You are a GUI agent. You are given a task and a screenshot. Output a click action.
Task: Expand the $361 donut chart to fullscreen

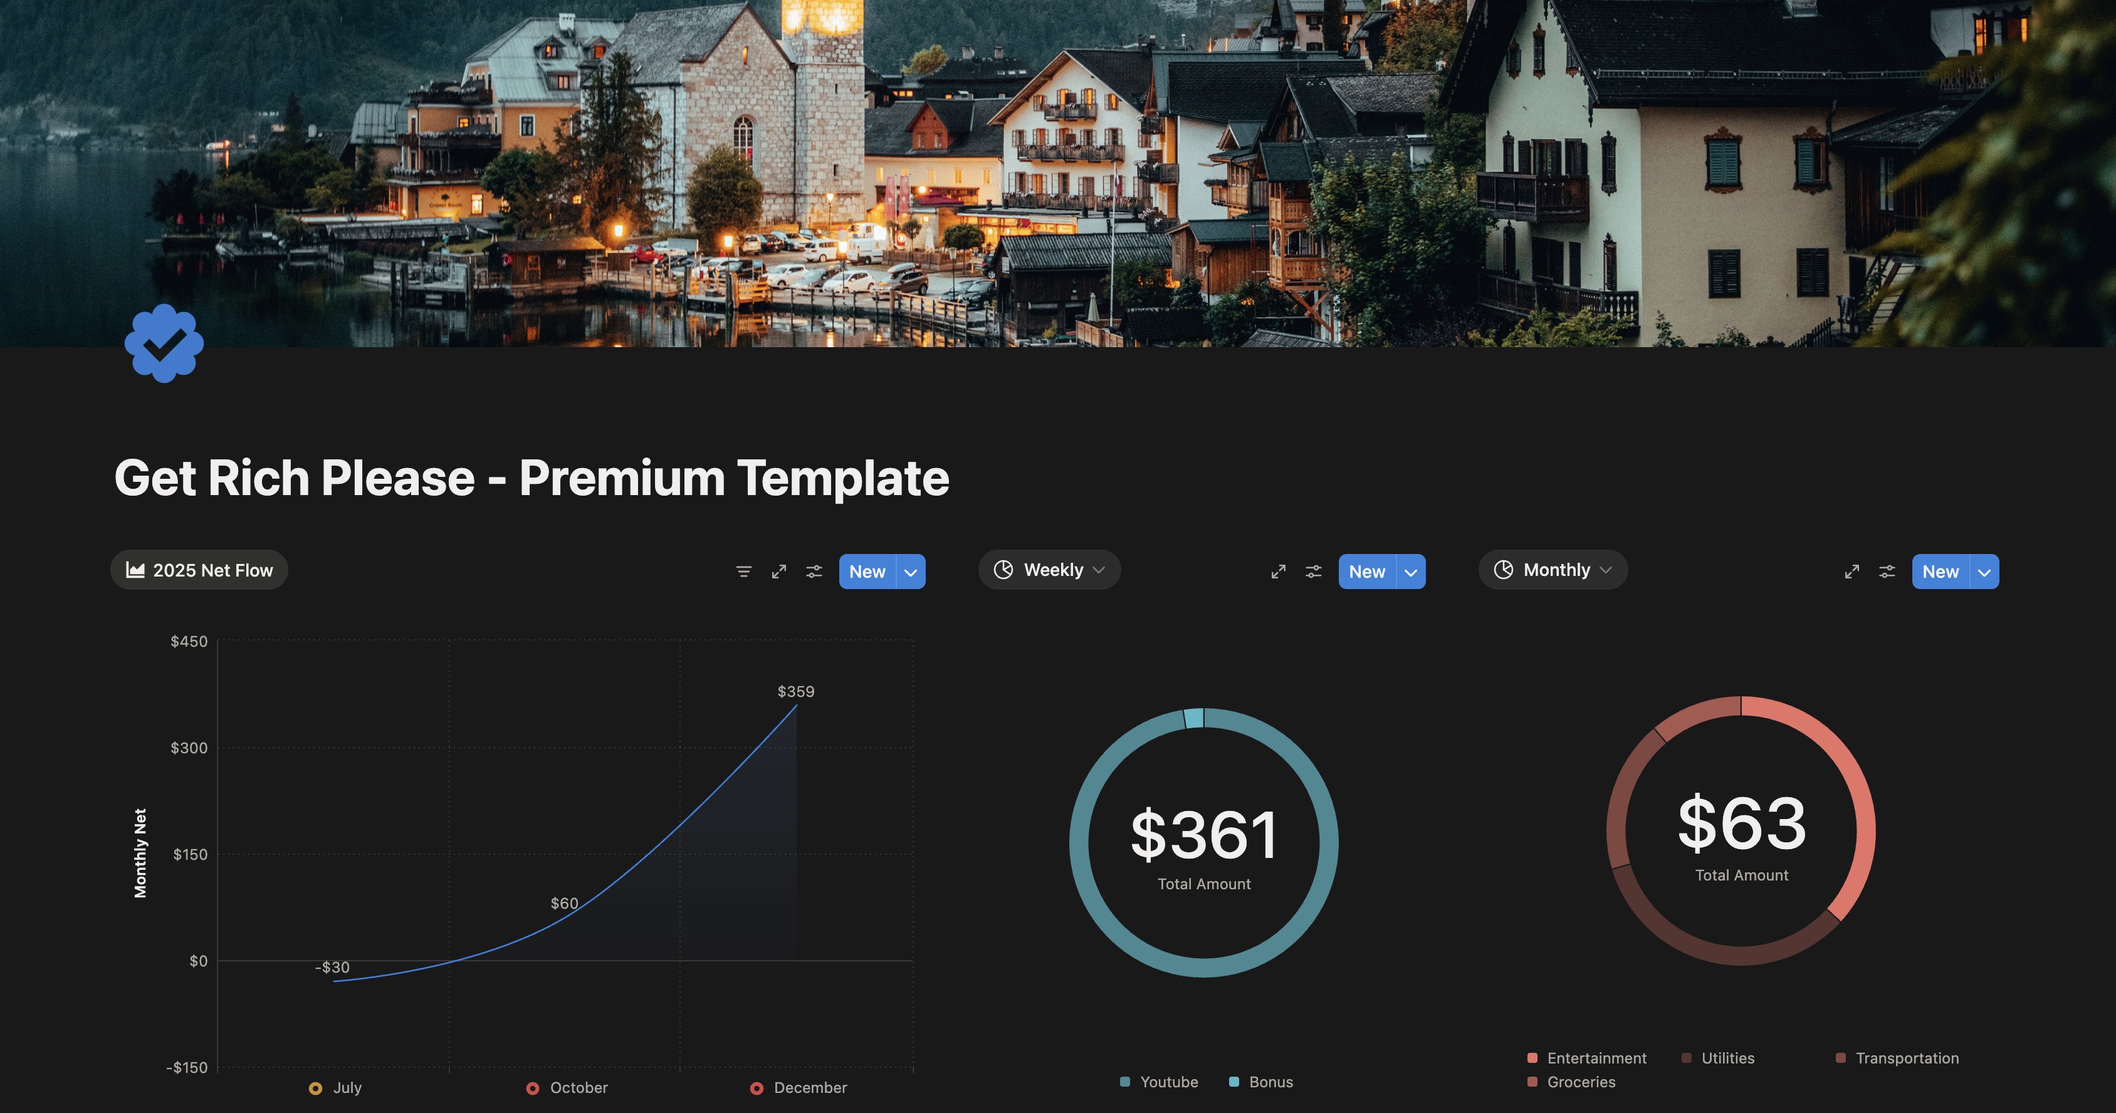pos(1278,572)
